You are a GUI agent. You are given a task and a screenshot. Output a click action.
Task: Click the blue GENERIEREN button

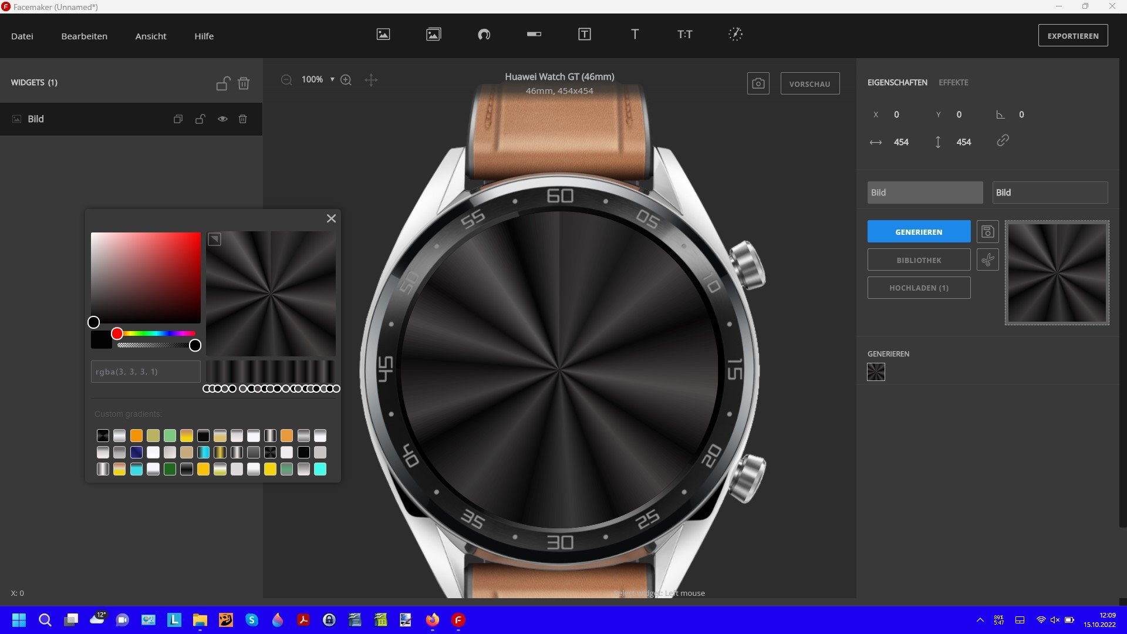[x=919, y=232]
